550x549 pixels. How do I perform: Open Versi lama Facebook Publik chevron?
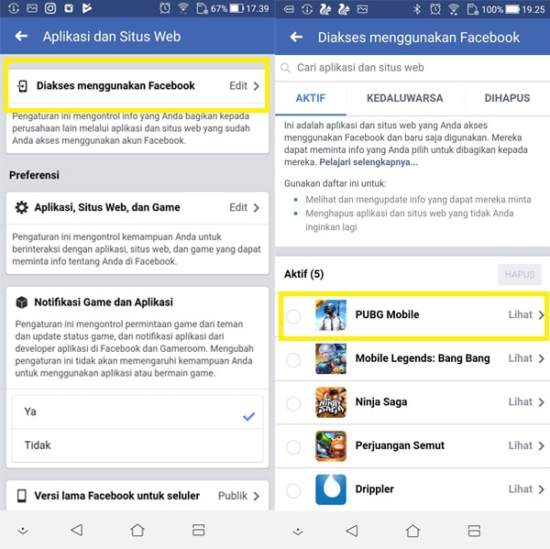click(257, 496)
